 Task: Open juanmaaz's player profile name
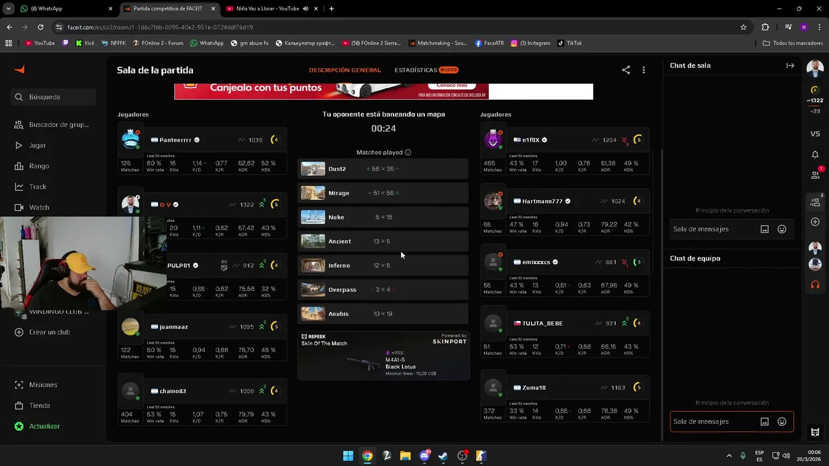[174, 327]
